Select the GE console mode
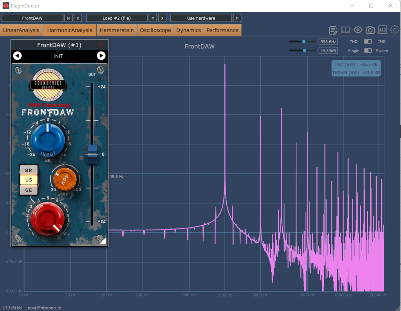The width and height of the screenshot is (401, 311). point(29,190)
